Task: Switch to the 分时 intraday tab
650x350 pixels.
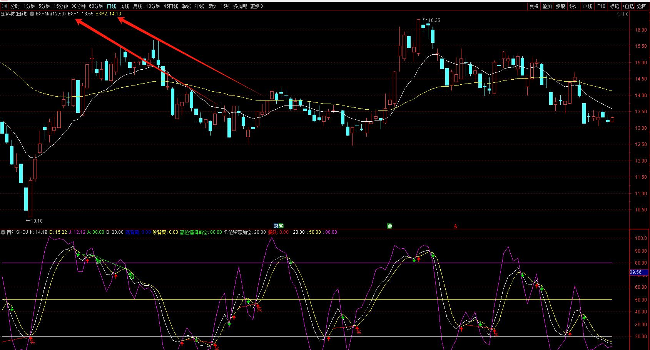Action: point(15,6)
